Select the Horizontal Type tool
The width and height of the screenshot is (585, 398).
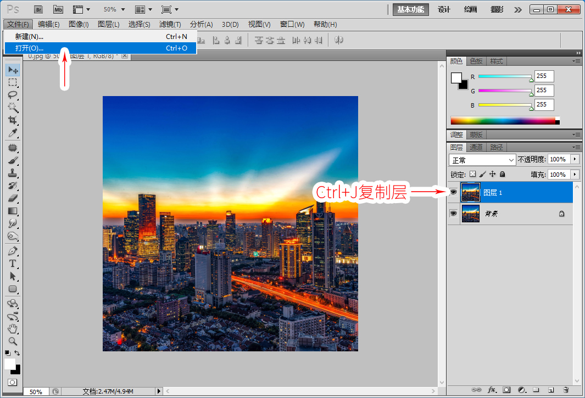click(13, 264)
